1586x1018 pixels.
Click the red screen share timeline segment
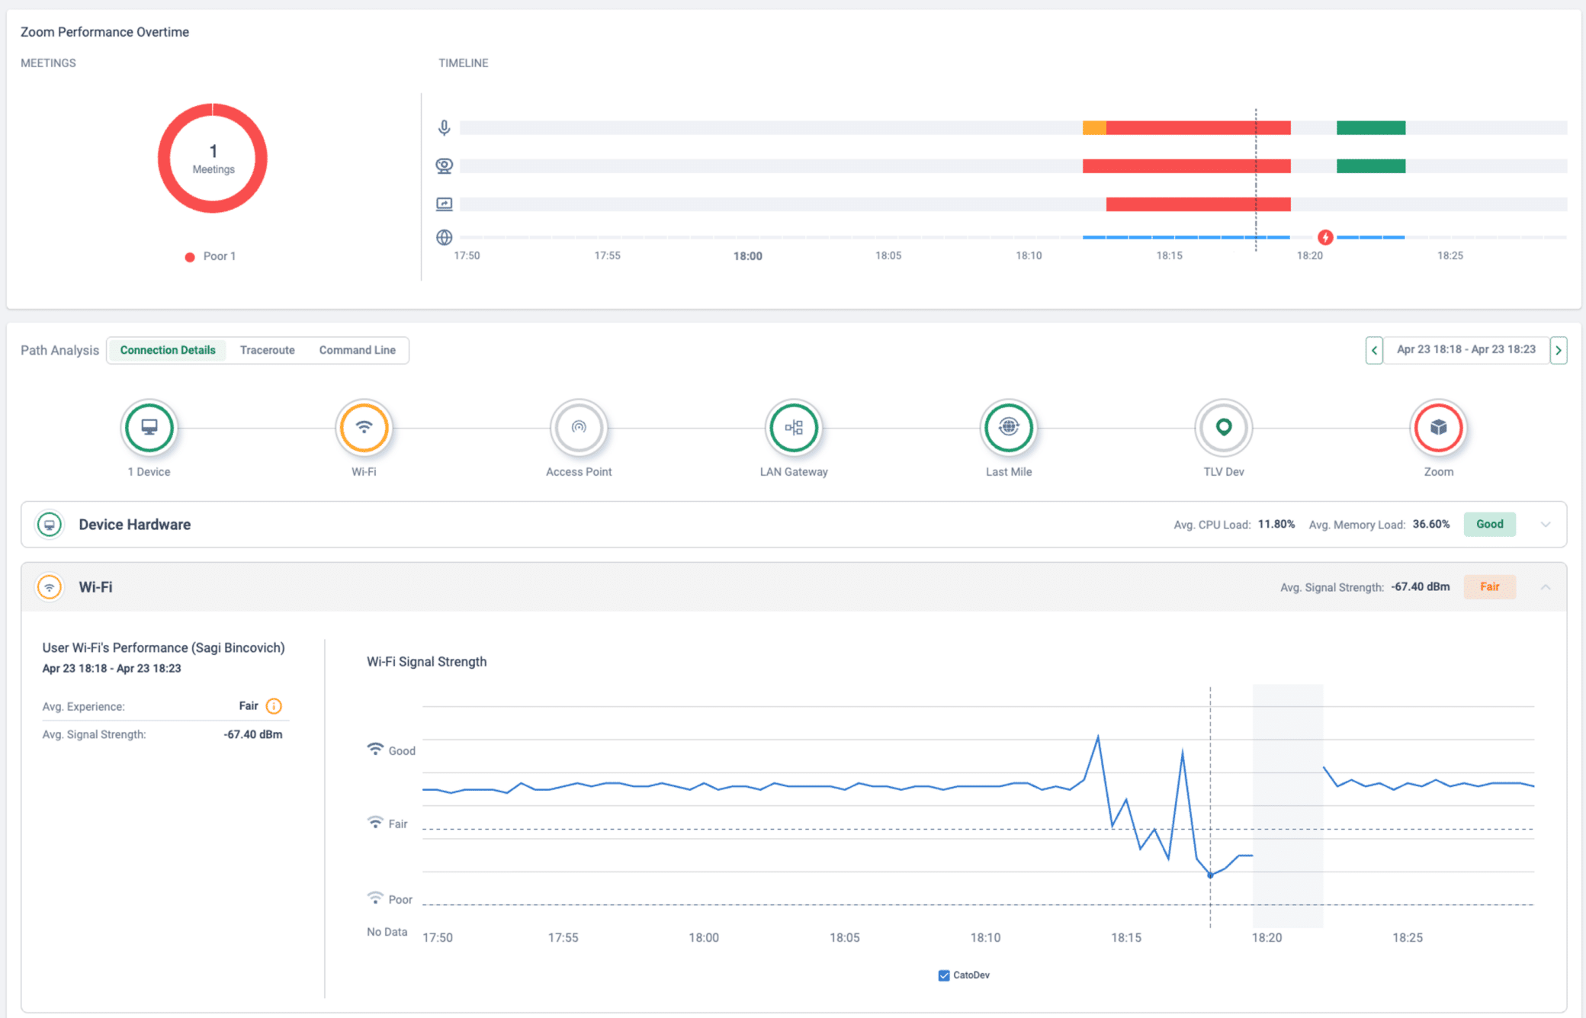1198,204
